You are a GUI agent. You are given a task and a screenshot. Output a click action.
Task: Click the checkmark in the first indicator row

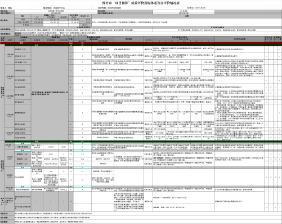coord(266,50)
